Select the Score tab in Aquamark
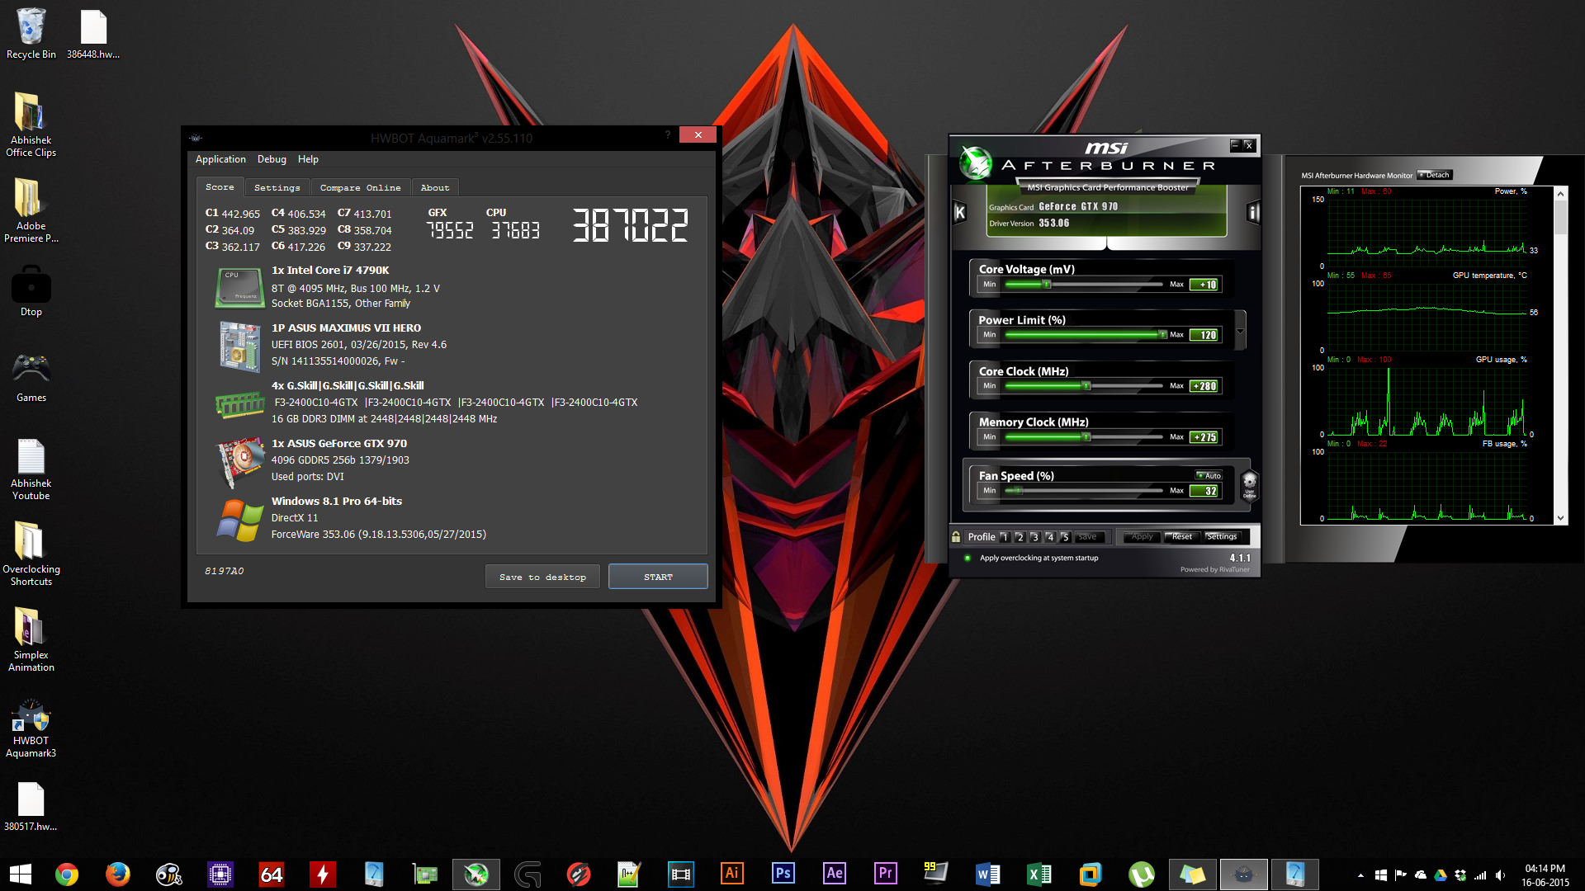Image resolution: width=1585 pixels, height=891 pixels. [x=220, y=187]
